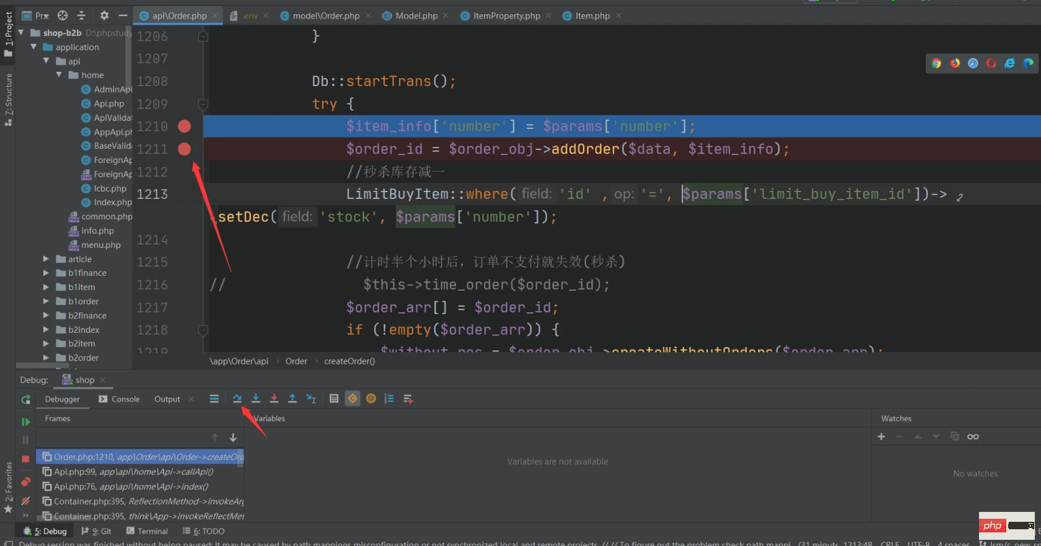Toggle Mute Breakpoints in debug sidebar

click(x=25, y=501)
